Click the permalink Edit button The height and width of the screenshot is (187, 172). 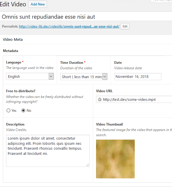pos(125,26)
